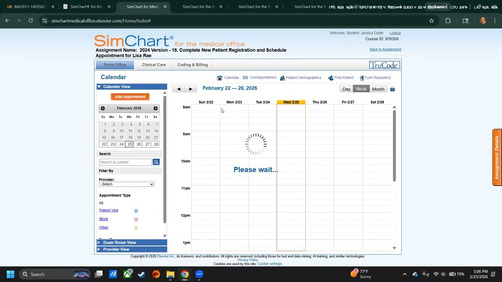The height and width of the screenshot is (282, 502).
Task: Select February 23 in mini calendar
Action: [113, 145]
